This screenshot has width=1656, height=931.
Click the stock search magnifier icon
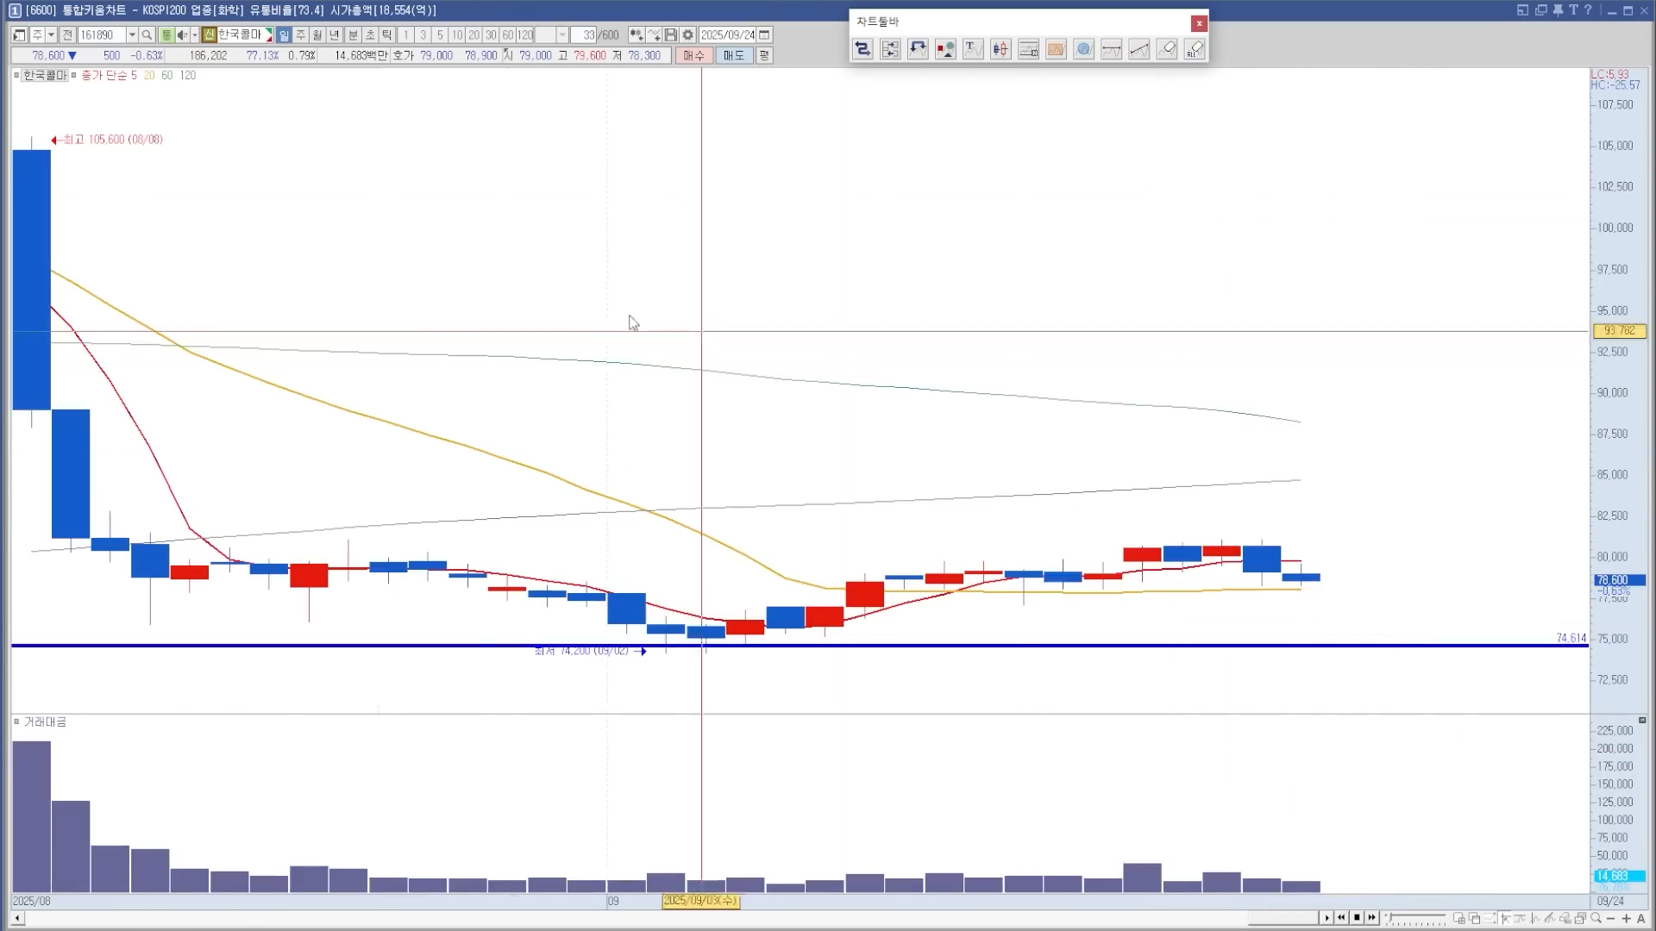pyautogui.click(x=147, y=35)
